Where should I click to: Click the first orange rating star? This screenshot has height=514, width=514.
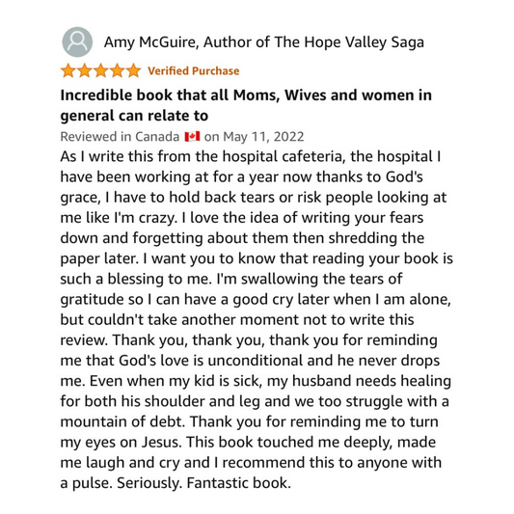point(68,70)
